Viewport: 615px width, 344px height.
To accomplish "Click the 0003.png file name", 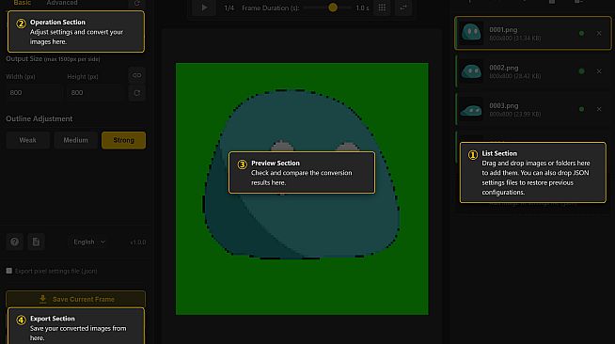I will pos(504,106).
